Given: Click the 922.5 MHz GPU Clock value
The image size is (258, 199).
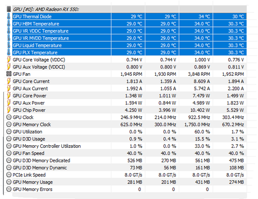Looking at the screenshot, I should click(199, 117).
